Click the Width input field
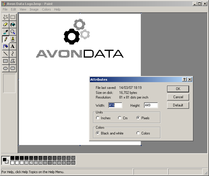Screen dimensions: 209x176 [x=115, y=105]
